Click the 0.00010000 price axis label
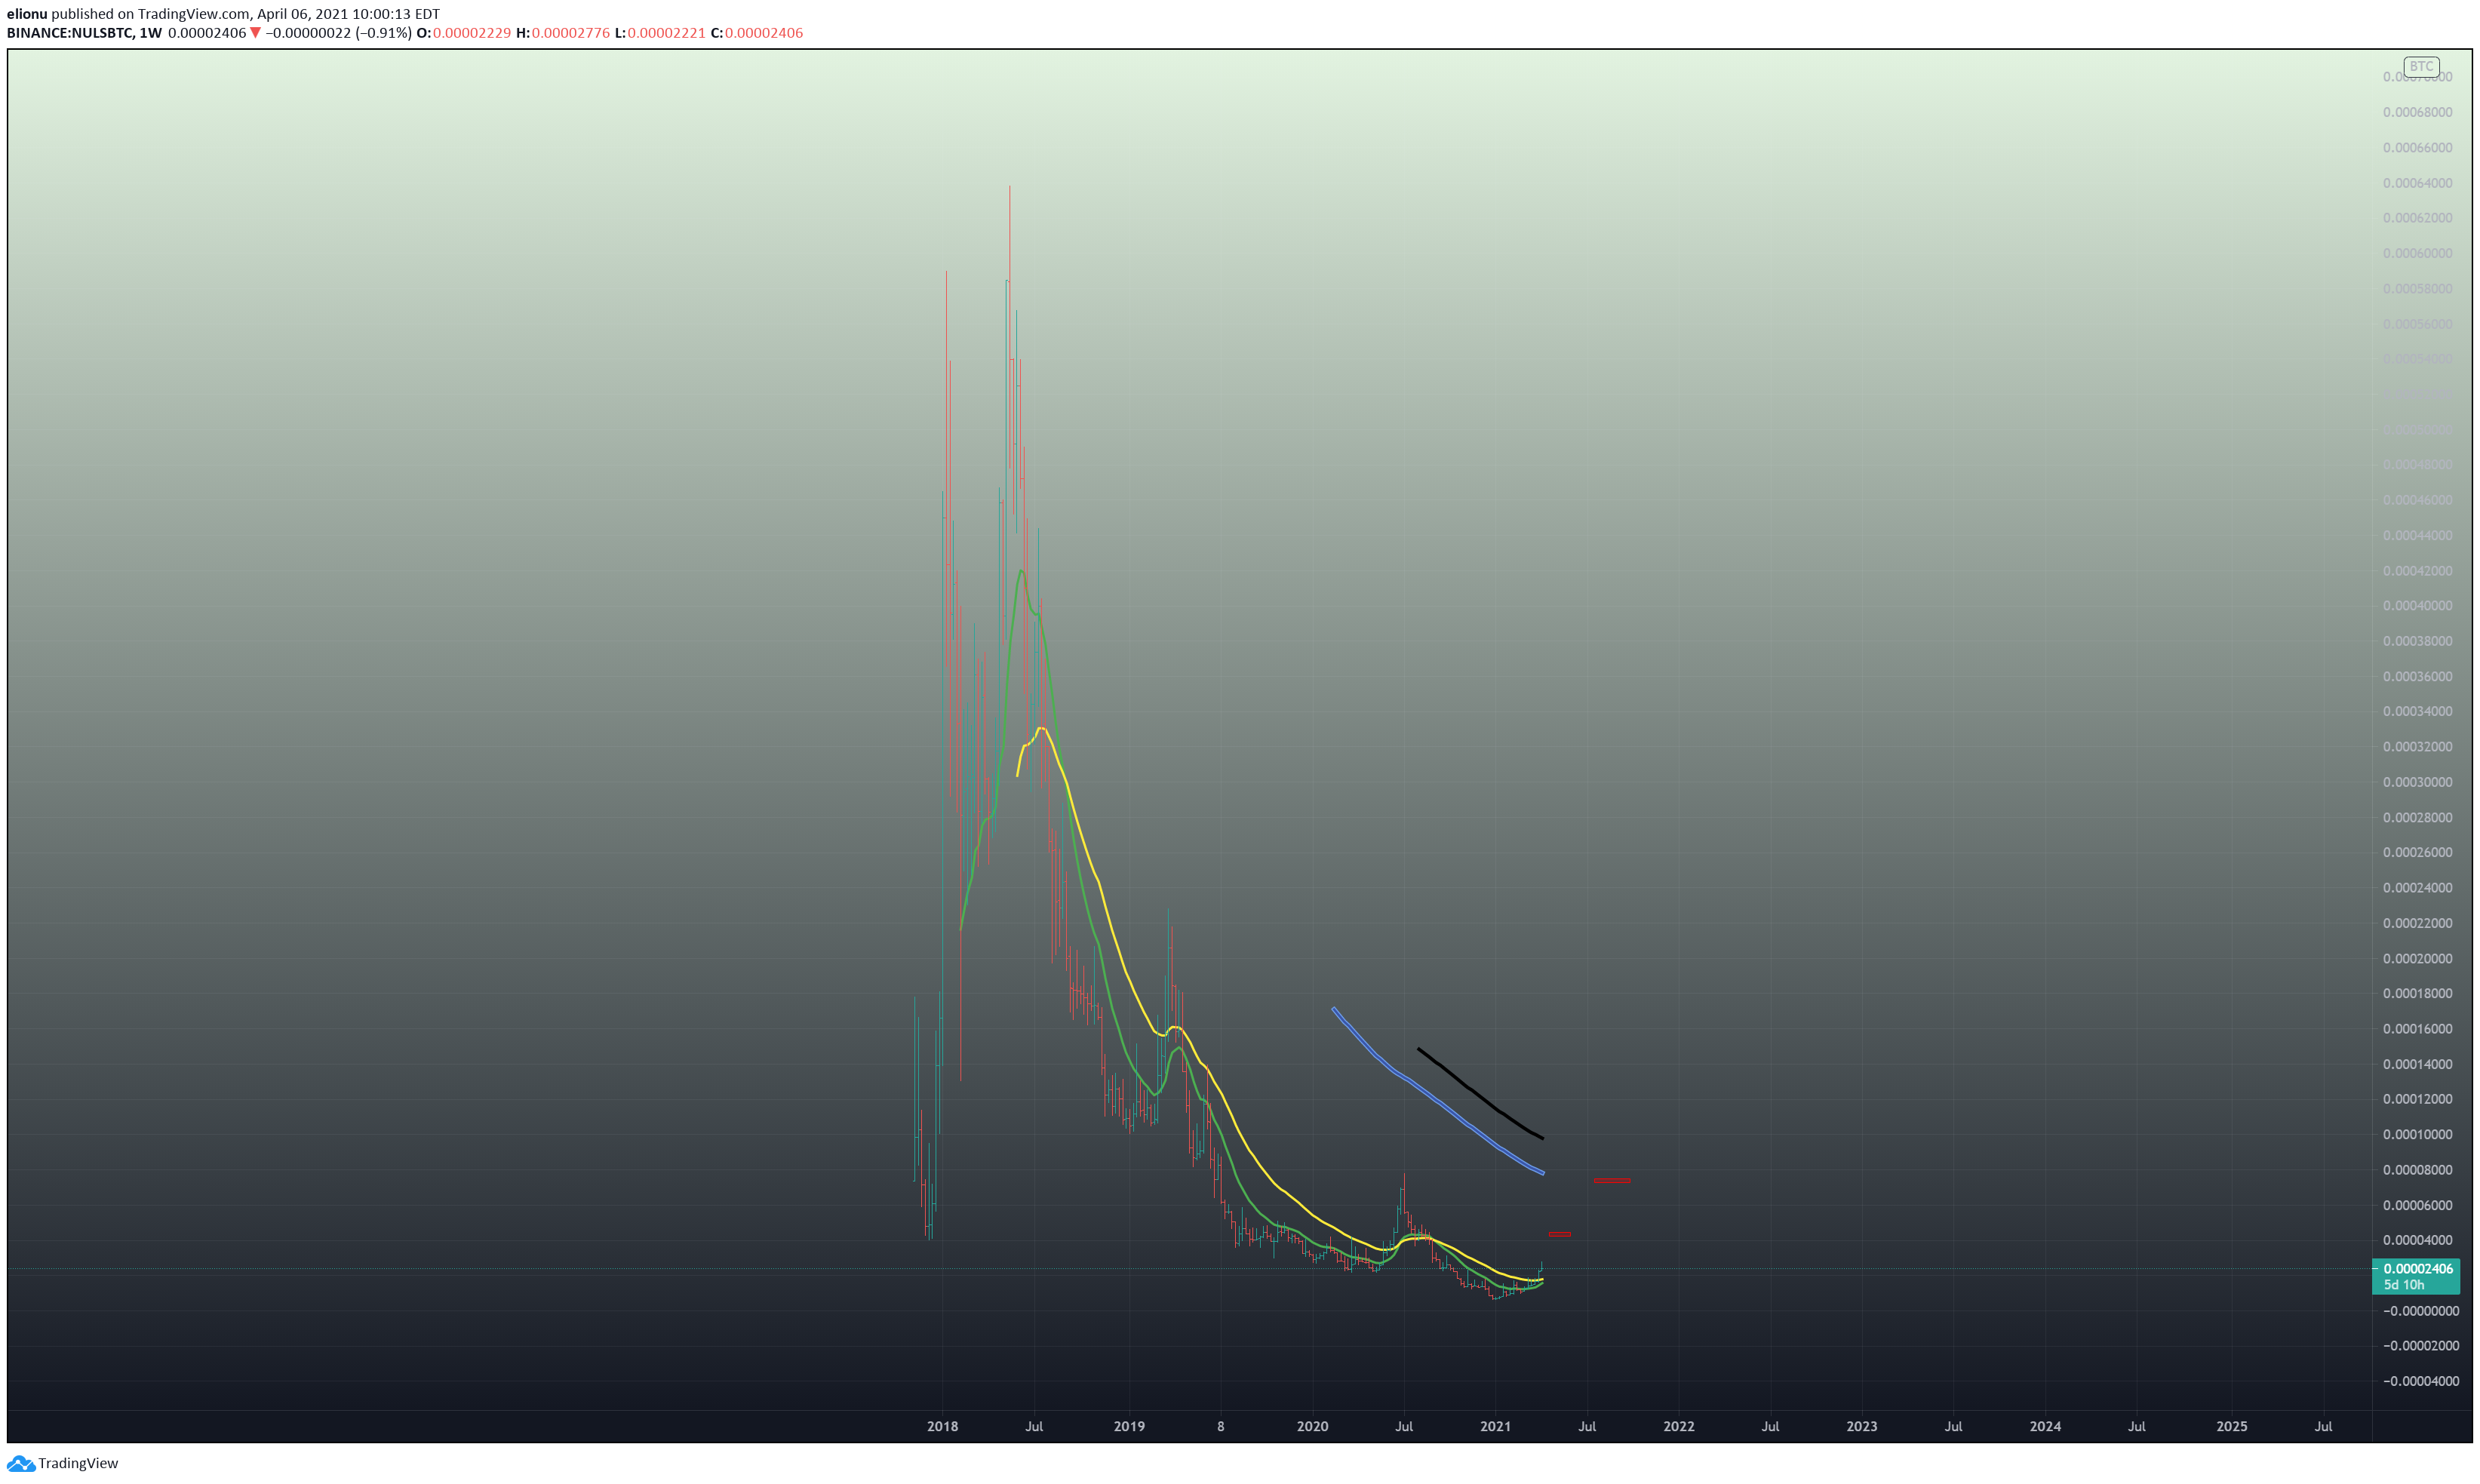The image size is (2480, 1484). click(2417, 1134)
